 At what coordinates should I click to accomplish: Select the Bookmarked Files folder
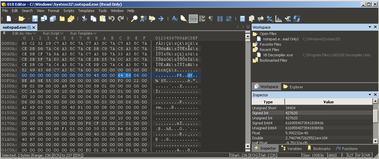tap(270, 60)
